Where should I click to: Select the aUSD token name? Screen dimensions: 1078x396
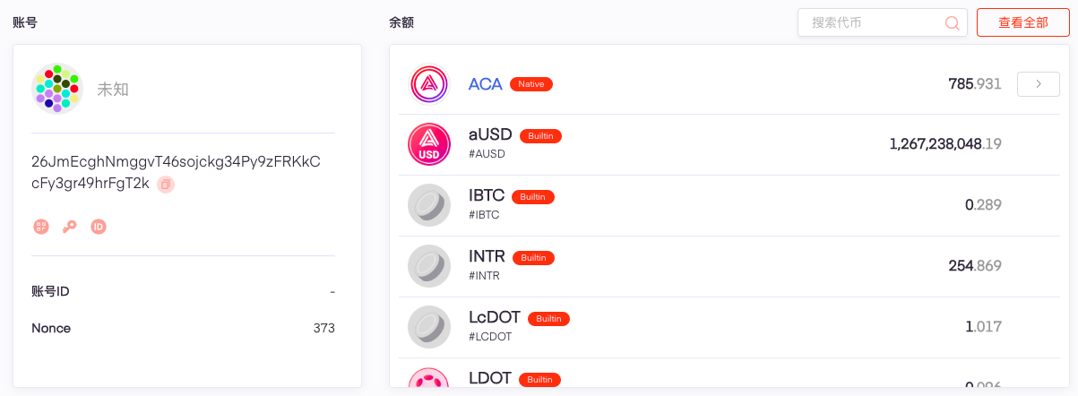pyautogui.click(x=490, y=135)
